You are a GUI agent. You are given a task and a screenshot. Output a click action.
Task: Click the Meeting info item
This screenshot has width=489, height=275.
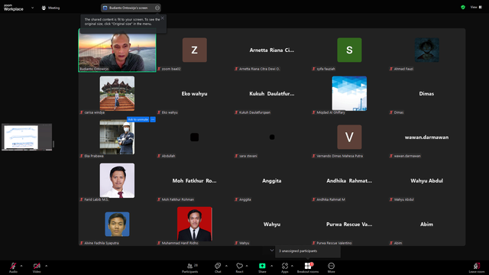50,8
